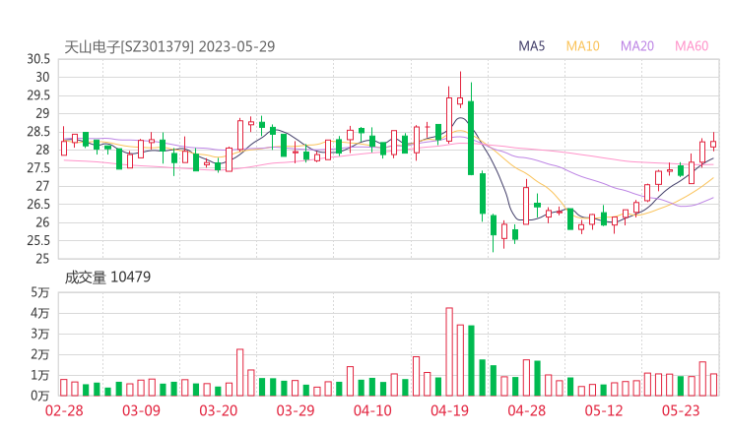Click the MA10 legend label

582,46
